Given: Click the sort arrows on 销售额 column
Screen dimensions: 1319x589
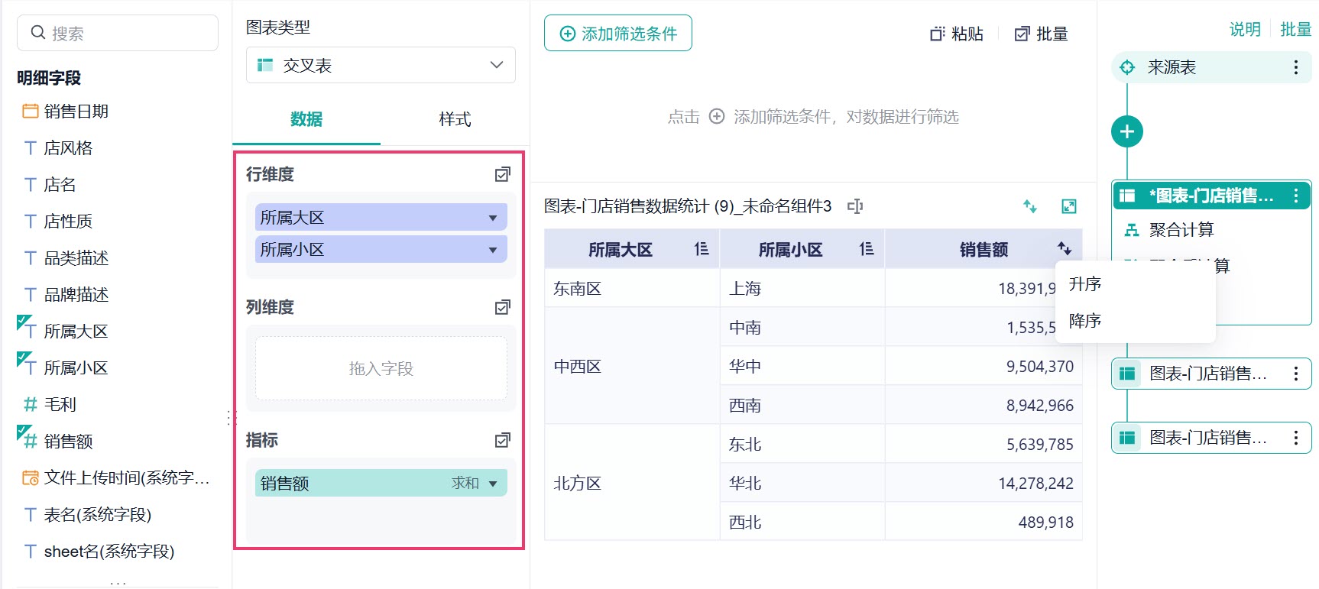Looking at the screenshot, I should 1065,248.
